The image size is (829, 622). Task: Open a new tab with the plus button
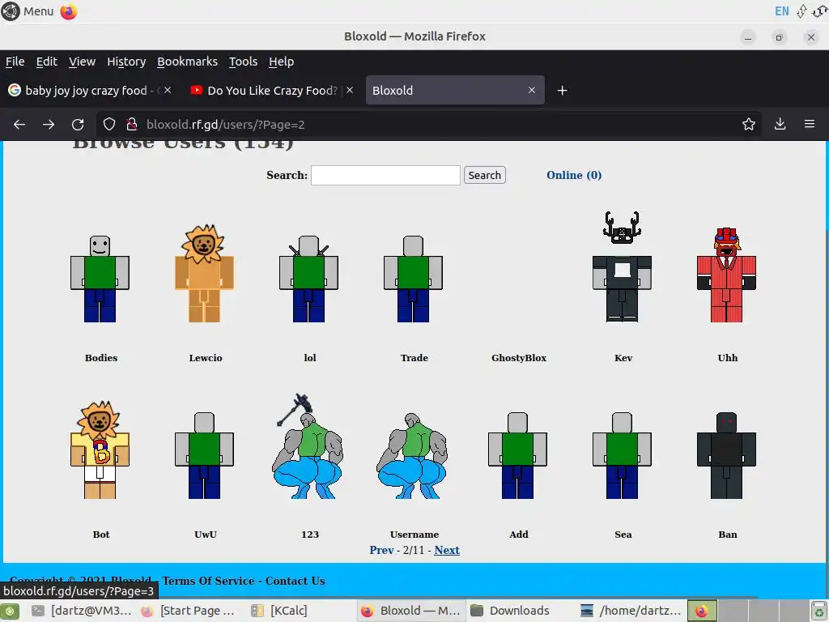tap(562, 91)
